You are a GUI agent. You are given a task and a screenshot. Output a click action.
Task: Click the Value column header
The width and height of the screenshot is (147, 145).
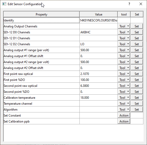pyautogui.click(x=98, y=14)
